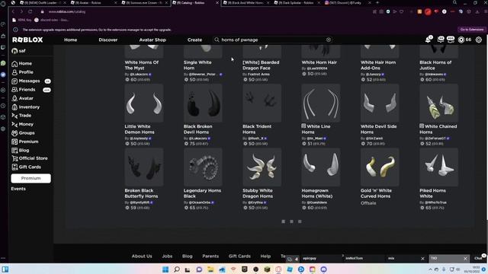
Task: Open the Windows Start button on taskbar
Action: (165, 269)
